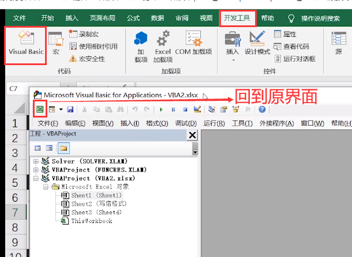Open Excel Add-ins (Excel 加载项) gear button
Screen dimensions: 352x257
pyautogui.click(x=163, y=47)
